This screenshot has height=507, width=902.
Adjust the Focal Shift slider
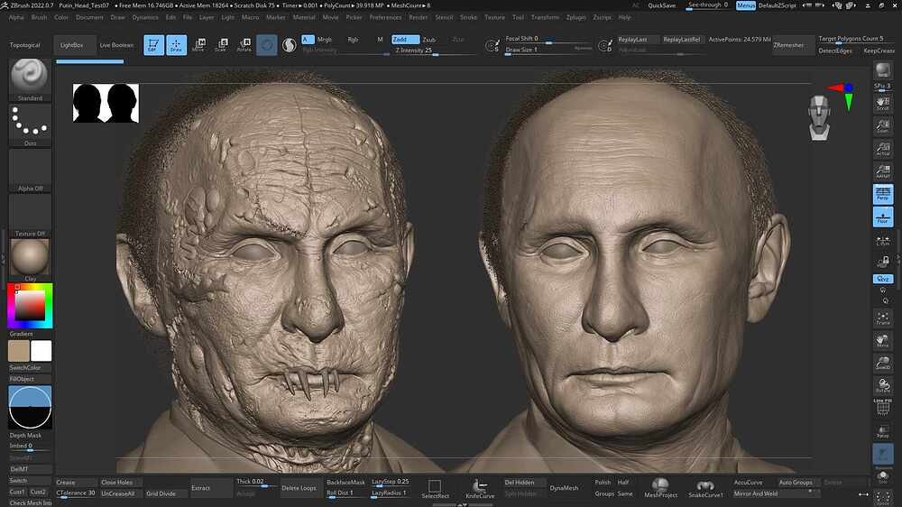click(x=548, y=40)
